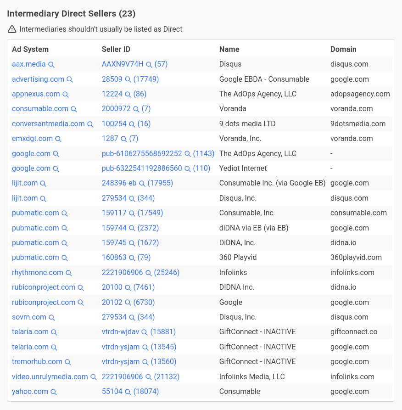The height and width of the screenshot is (410, 402).
Task: Click the magnifier beside seller ID 2000972
Action: coord(136,109)
